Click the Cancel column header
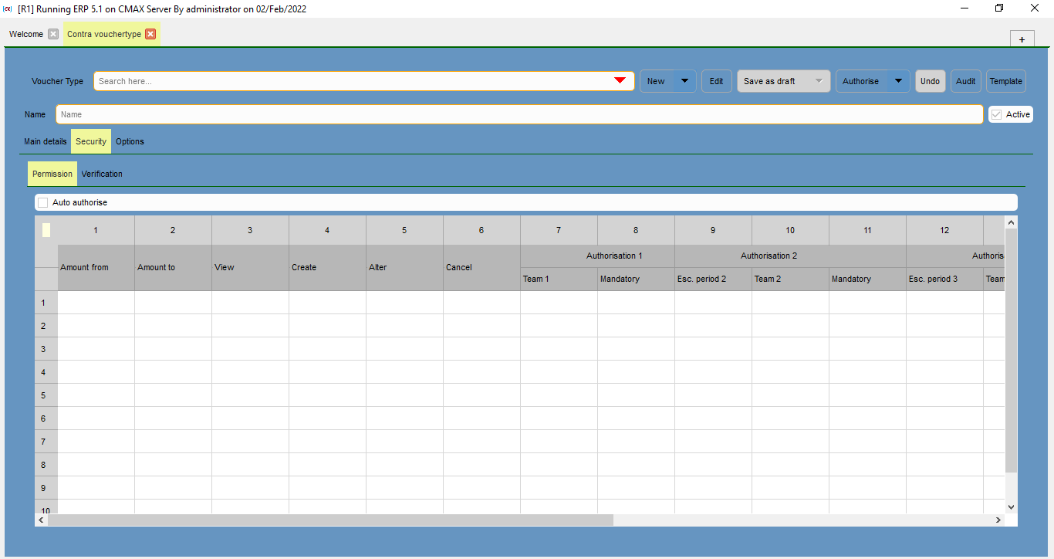Viewport: 1054px width, 559px height. click(481, 267)
